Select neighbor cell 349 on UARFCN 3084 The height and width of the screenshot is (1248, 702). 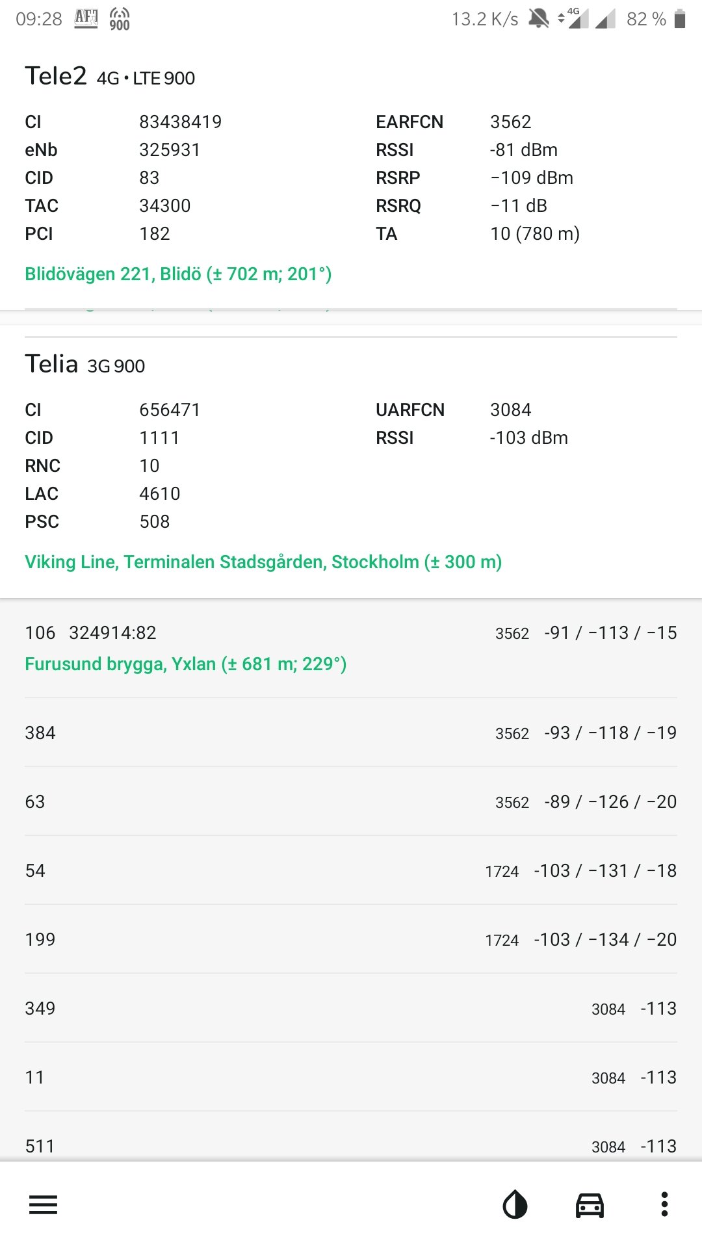pyautogui.click(x=351, y=1008)
